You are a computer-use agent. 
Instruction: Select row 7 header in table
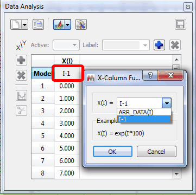click(x=43, y=161)
